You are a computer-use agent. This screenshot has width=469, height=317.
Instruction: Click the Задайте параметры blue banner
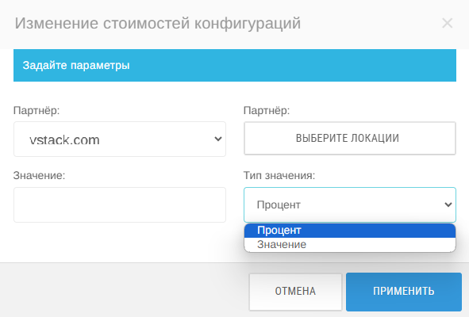pos(235,66)
